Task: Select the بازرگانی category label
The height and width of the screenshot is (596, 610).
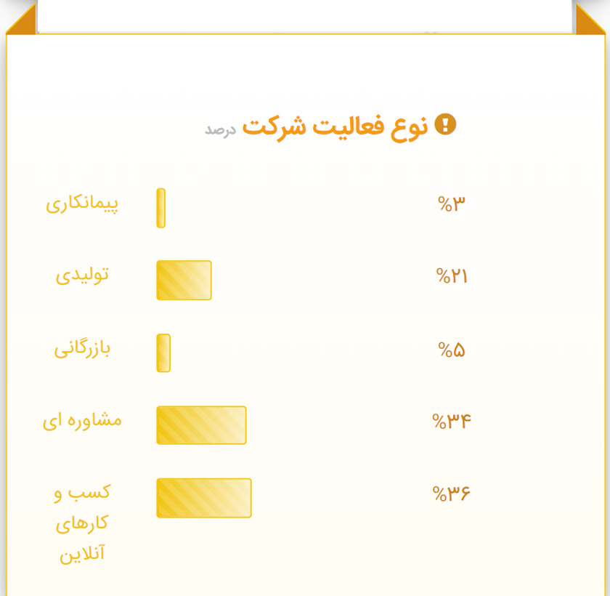Action: [x=82, y=349]
